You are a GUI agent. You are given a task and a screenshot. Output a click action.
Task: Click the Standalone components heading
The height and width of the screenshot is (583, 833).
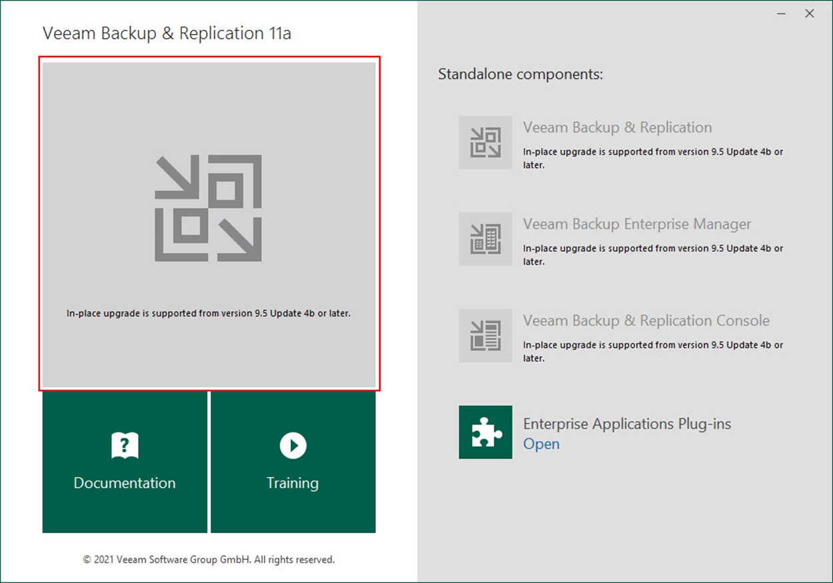(x=520, y=74)
